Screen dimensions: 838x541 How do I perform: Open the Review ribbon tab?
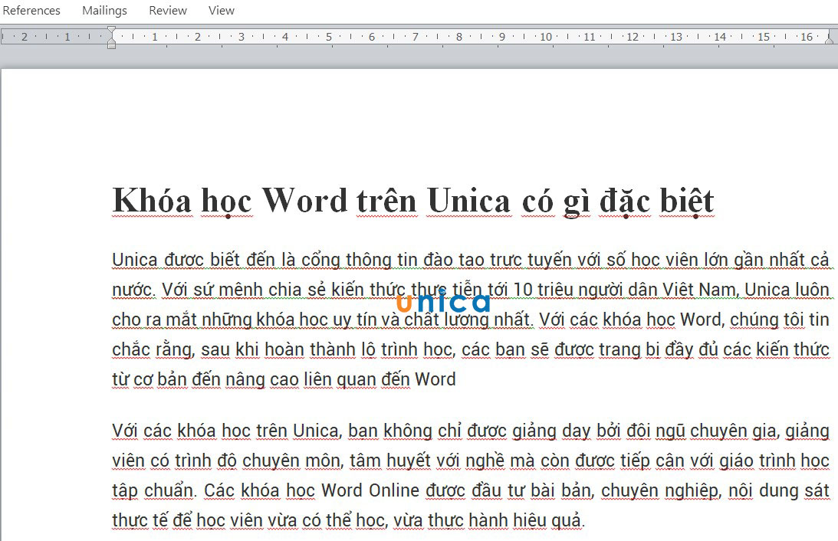pos(168,11)
